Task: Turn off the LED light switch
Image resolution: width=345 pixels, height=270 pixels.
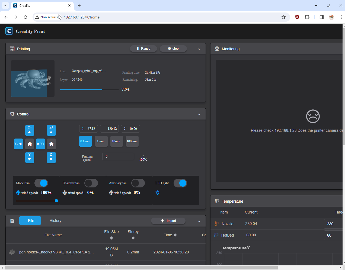Action: pos(180,183)
